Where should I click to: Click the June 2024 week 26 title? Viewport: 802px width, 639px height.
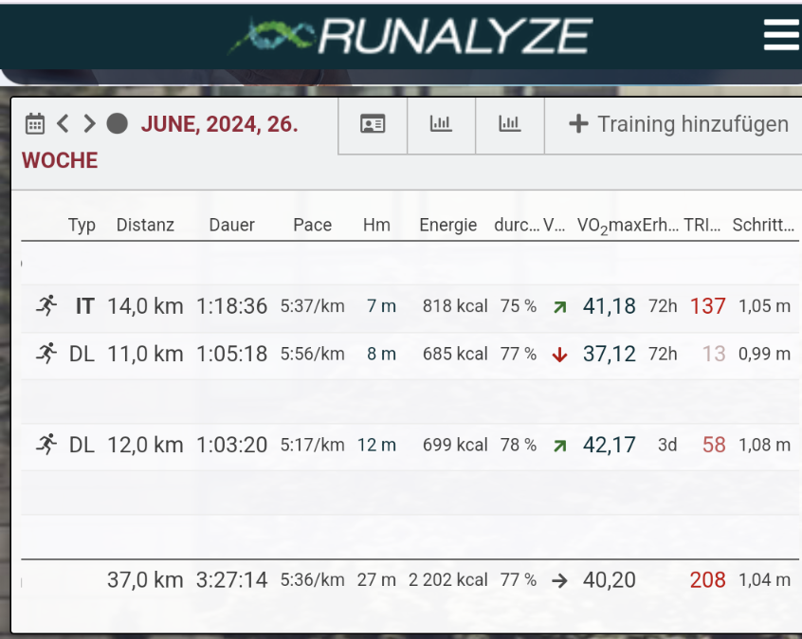tap(219, 124)
